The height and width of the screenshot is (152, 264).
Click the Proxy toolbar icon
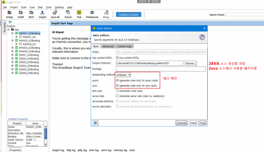click(x=106, y=13)
